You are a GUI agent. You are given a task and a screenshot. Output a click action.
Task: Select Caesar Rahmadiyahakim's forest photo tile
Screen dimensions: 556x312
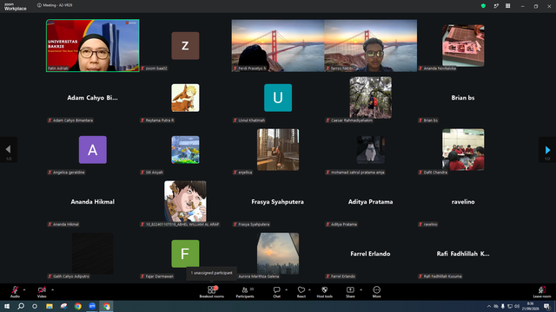(371, 98)
